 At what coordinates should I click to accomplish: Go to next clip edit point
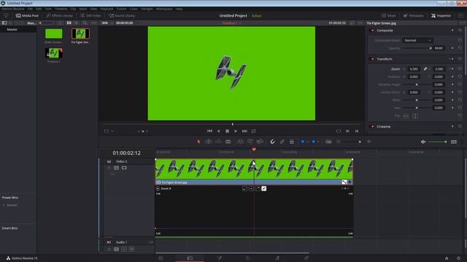pyautogui.click(x=347, y=131)
